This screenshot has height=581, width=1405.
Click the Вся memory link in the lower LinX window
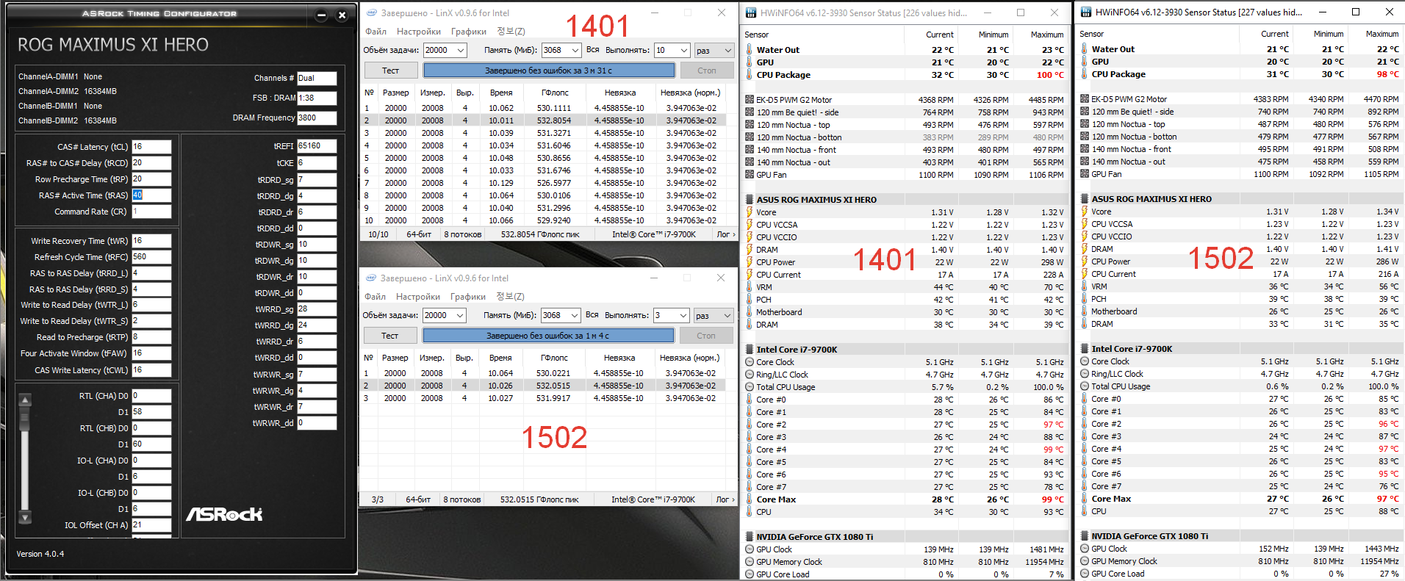[x=592, y=315]
